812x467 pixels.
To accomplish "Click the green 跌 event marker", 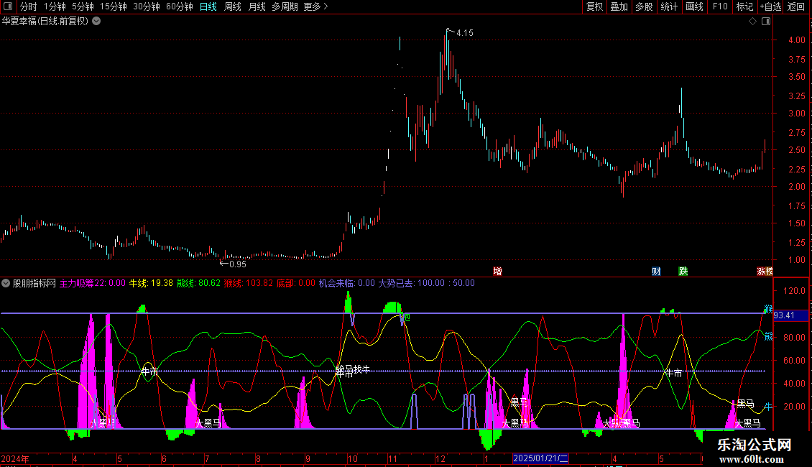I will coord(683,271).
